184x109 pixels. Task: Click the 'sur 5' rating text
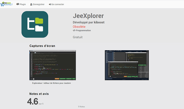pos(41,104)
